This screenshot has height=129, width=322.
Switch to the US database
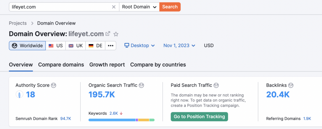(56, 46)
